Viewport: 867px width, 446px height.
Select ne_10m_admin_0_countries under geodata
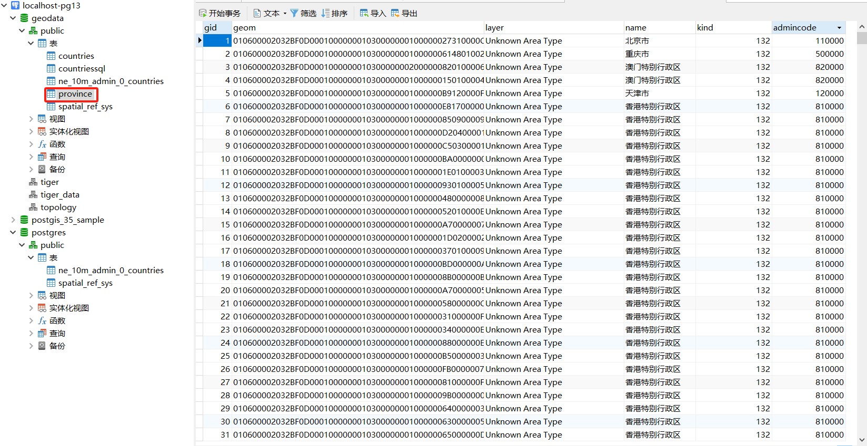point(111,81)
